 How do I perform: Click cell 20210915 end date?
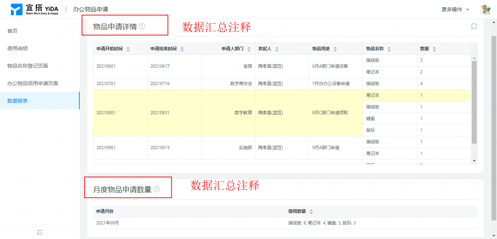pos(174,148)
